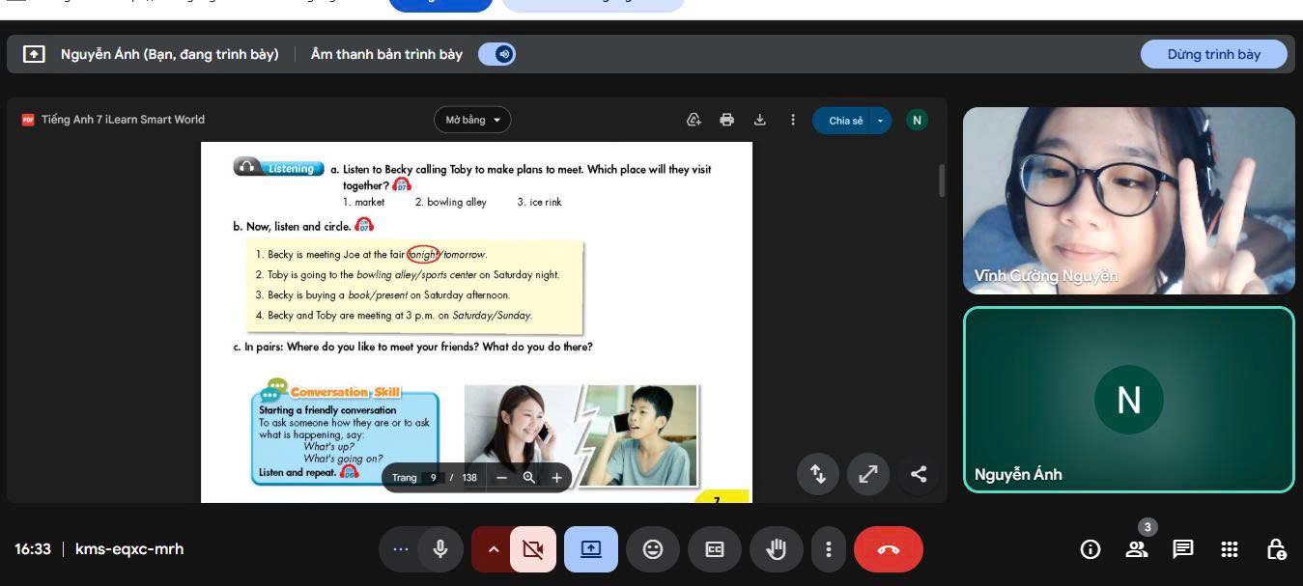This screenshot has width=1303, height=586.
Task: Click the answer option "2. bowling alley"
Action: (451, 202)
